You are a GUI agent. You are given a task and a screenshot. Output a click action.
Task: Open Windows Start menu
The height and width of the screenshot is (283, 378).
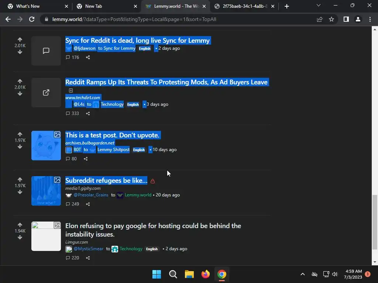click(157, 274)
